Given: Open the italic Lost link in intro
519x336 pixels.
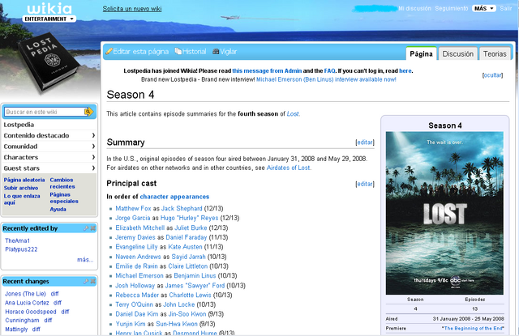Looking at the screenshot, I should pyautogui.click(x=293, y=113).
